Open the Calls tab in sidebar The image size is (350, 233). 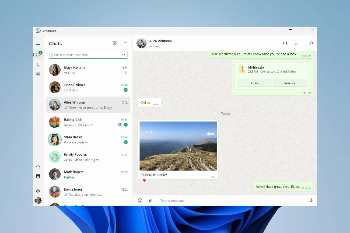click(38, 65)
